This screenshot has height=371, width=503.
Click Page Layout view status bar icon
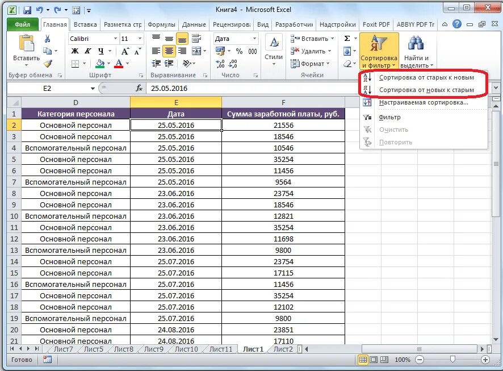(374, 360)
